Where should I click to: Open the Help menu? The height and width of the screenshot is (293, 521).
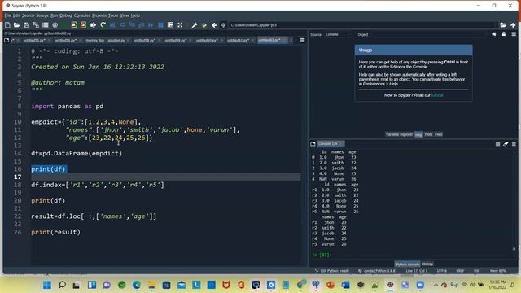pos(135,15)
